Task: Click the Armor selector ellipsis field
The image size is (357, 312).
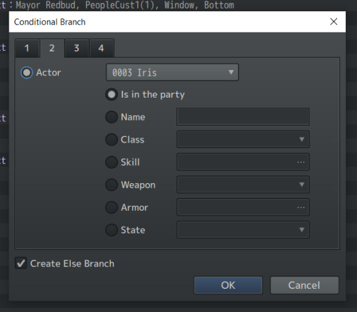Action: pos(243,208)
